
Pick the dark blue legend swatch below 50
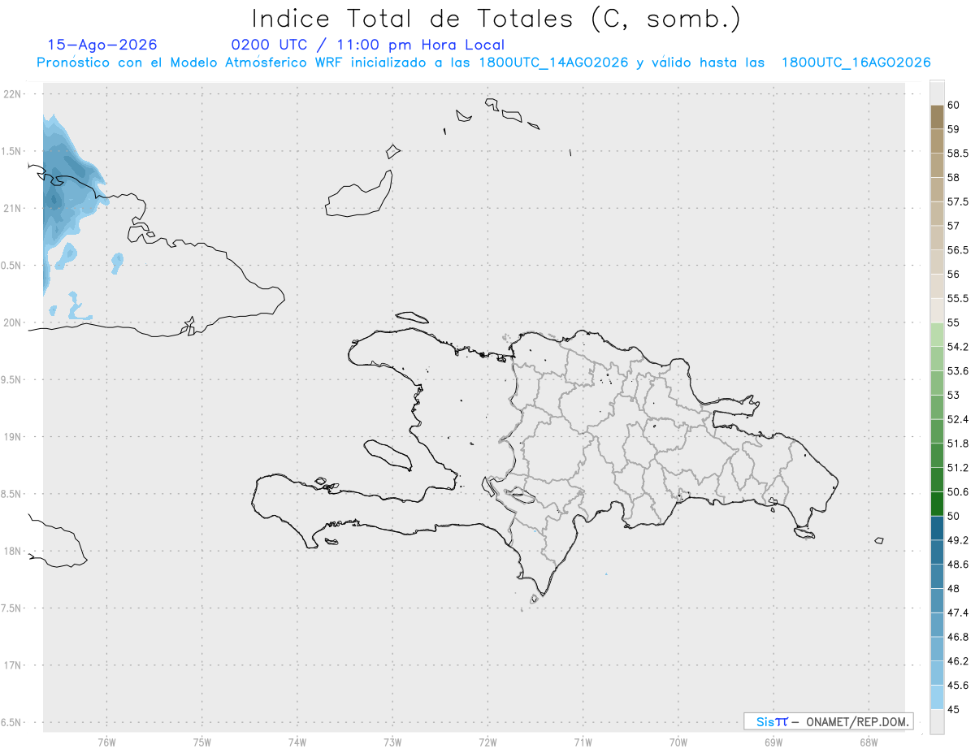click(937, 528)
